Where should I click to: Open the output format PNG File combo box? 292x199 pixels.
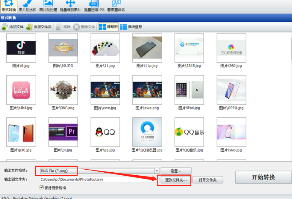100,171
